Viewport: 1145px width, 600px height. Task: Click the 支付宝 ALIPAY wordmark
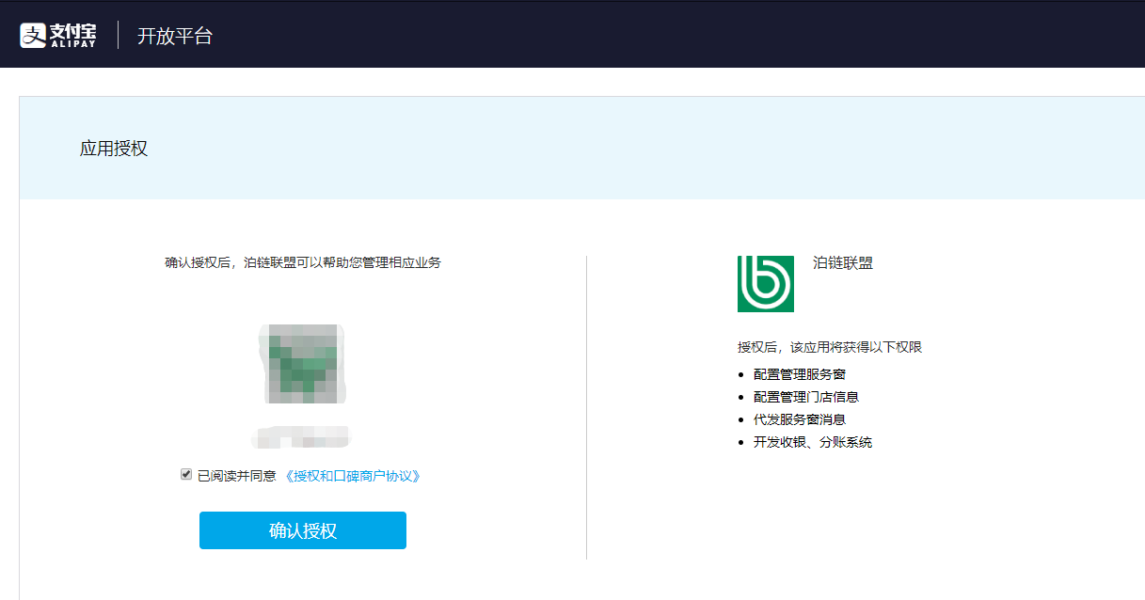point(73,36)
